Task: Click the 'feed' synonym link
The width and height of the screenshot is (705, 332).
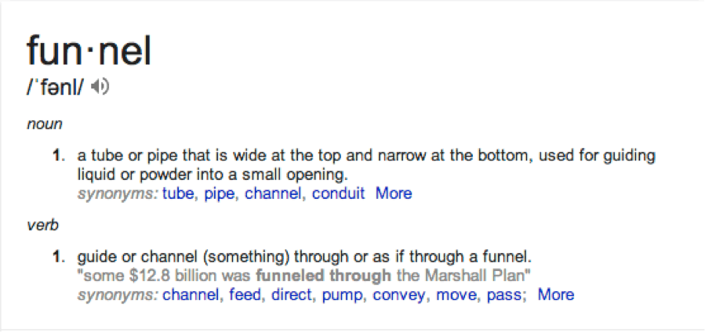Action: click(244, 294)
